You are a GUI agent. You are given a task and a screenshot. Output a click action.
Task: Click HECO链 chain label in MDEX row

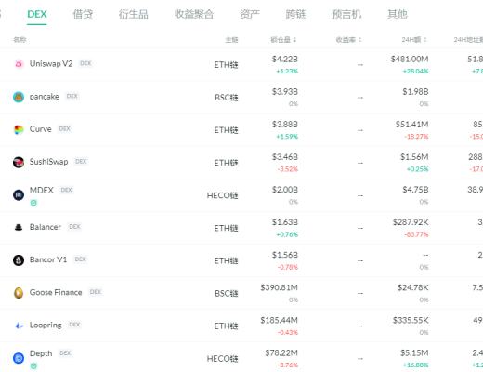click(x=222, y=195)
